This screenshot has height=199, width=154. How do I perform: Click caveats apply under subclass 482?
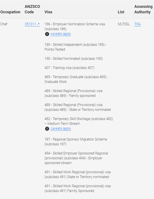click(61, 128)
